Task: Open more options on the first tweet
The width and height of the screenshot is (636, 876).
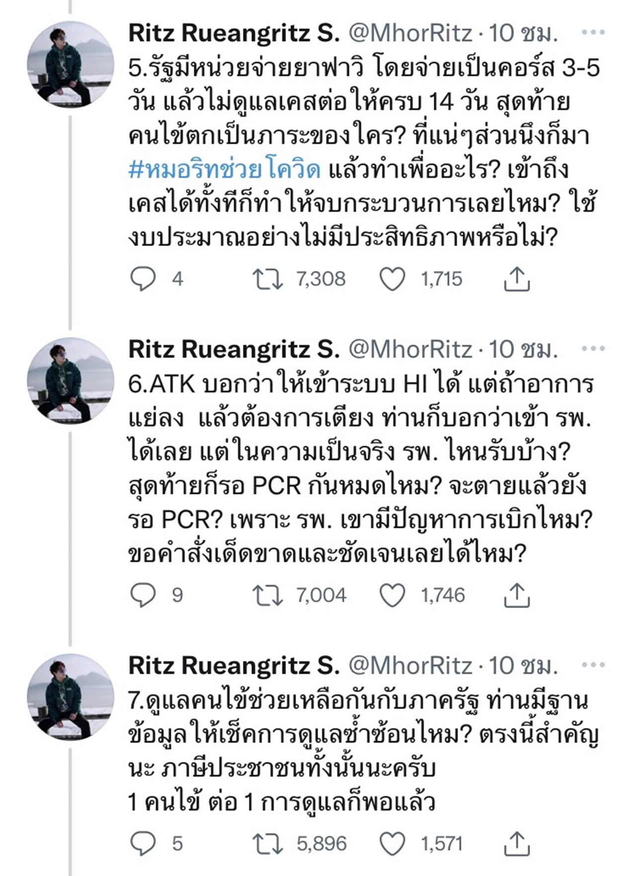Action: pyautogui.click(x=593, y=33)
